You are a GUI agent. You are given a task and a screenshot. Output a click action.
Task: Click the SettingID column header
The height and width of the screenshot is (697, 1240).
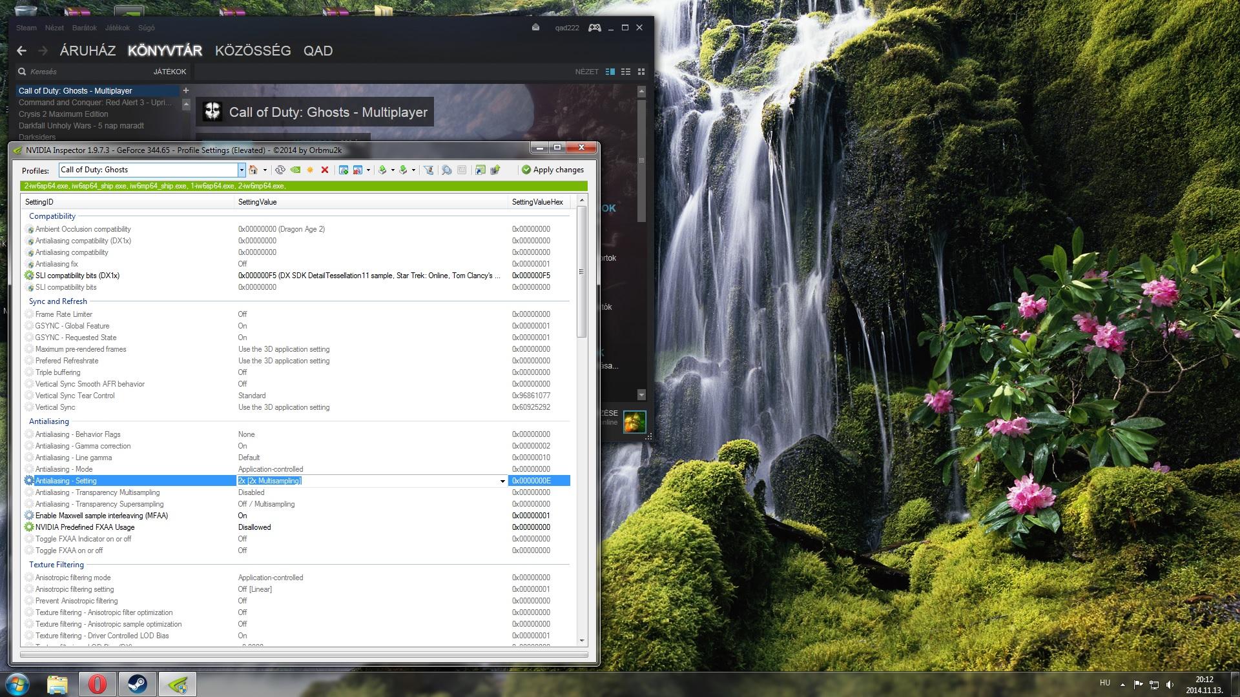(128, 202)
